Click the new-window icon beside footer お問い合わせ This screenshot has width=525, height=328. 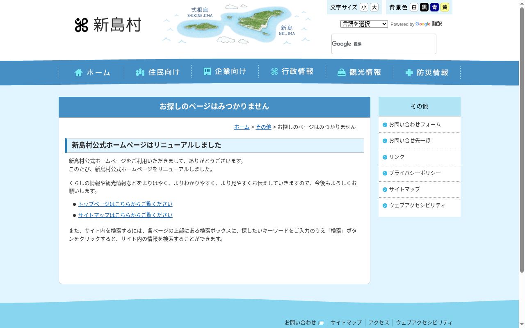tap(321, 323)
